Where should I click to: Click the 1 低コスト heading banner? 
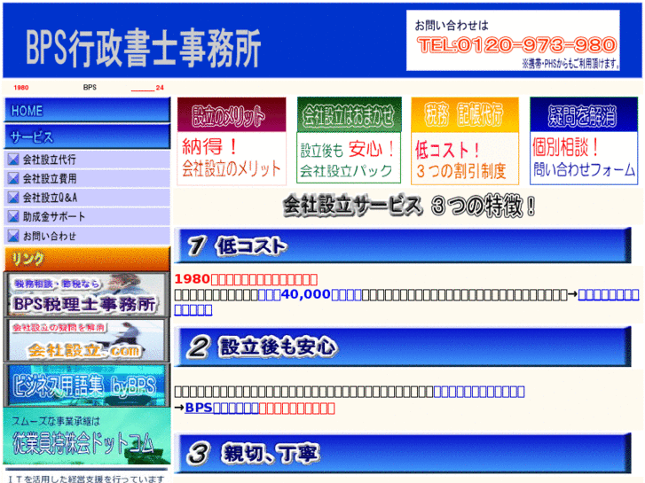403,245
